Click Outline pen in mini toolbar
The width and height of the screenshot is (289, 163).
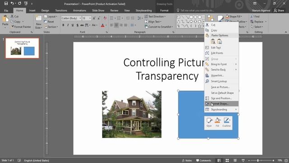click(226, 122)
